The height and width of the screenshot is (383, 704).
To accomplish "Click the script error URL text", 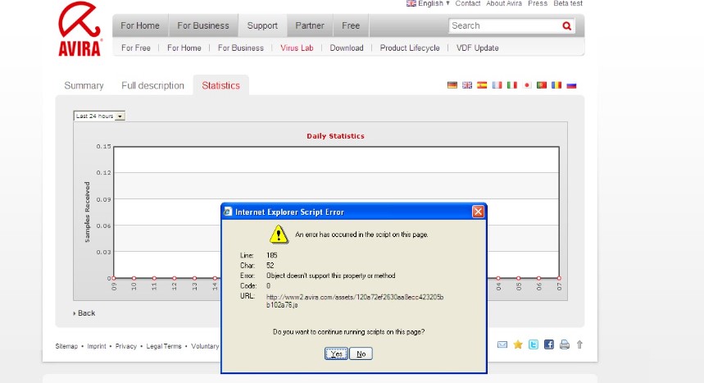I will (355, 301).
